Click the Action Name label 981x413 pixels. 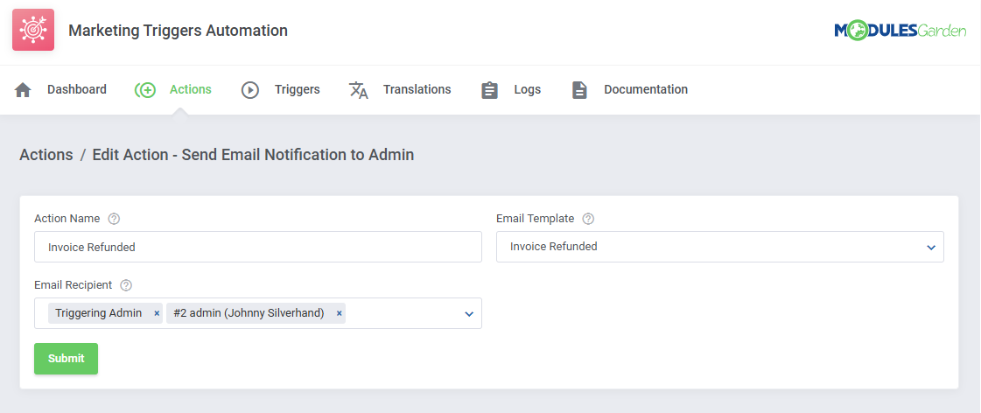(67, 219)
